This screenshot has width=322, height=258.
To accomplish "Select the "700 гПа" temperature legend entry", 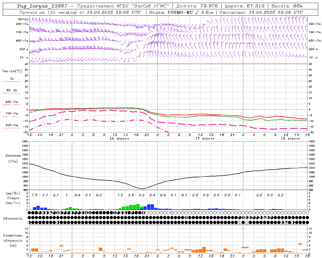I will click(12, 114).
